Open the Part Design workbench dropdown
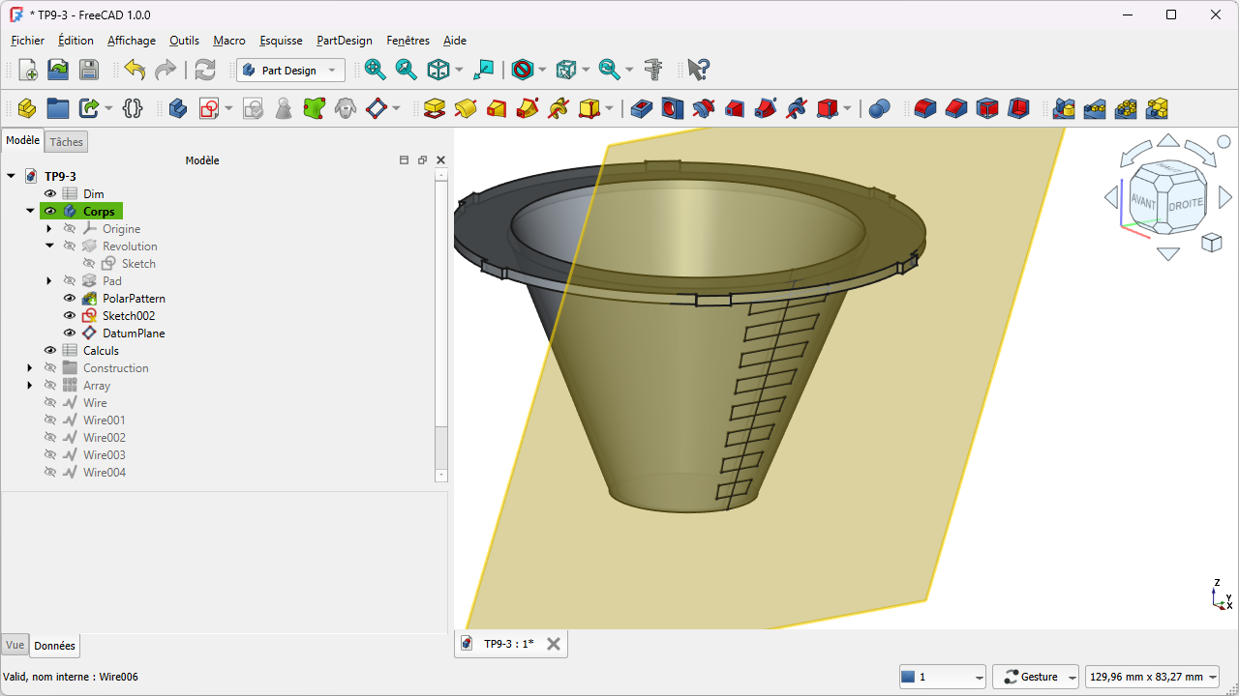This screenshot has width=1239, height=696. [x=290, y=70]
